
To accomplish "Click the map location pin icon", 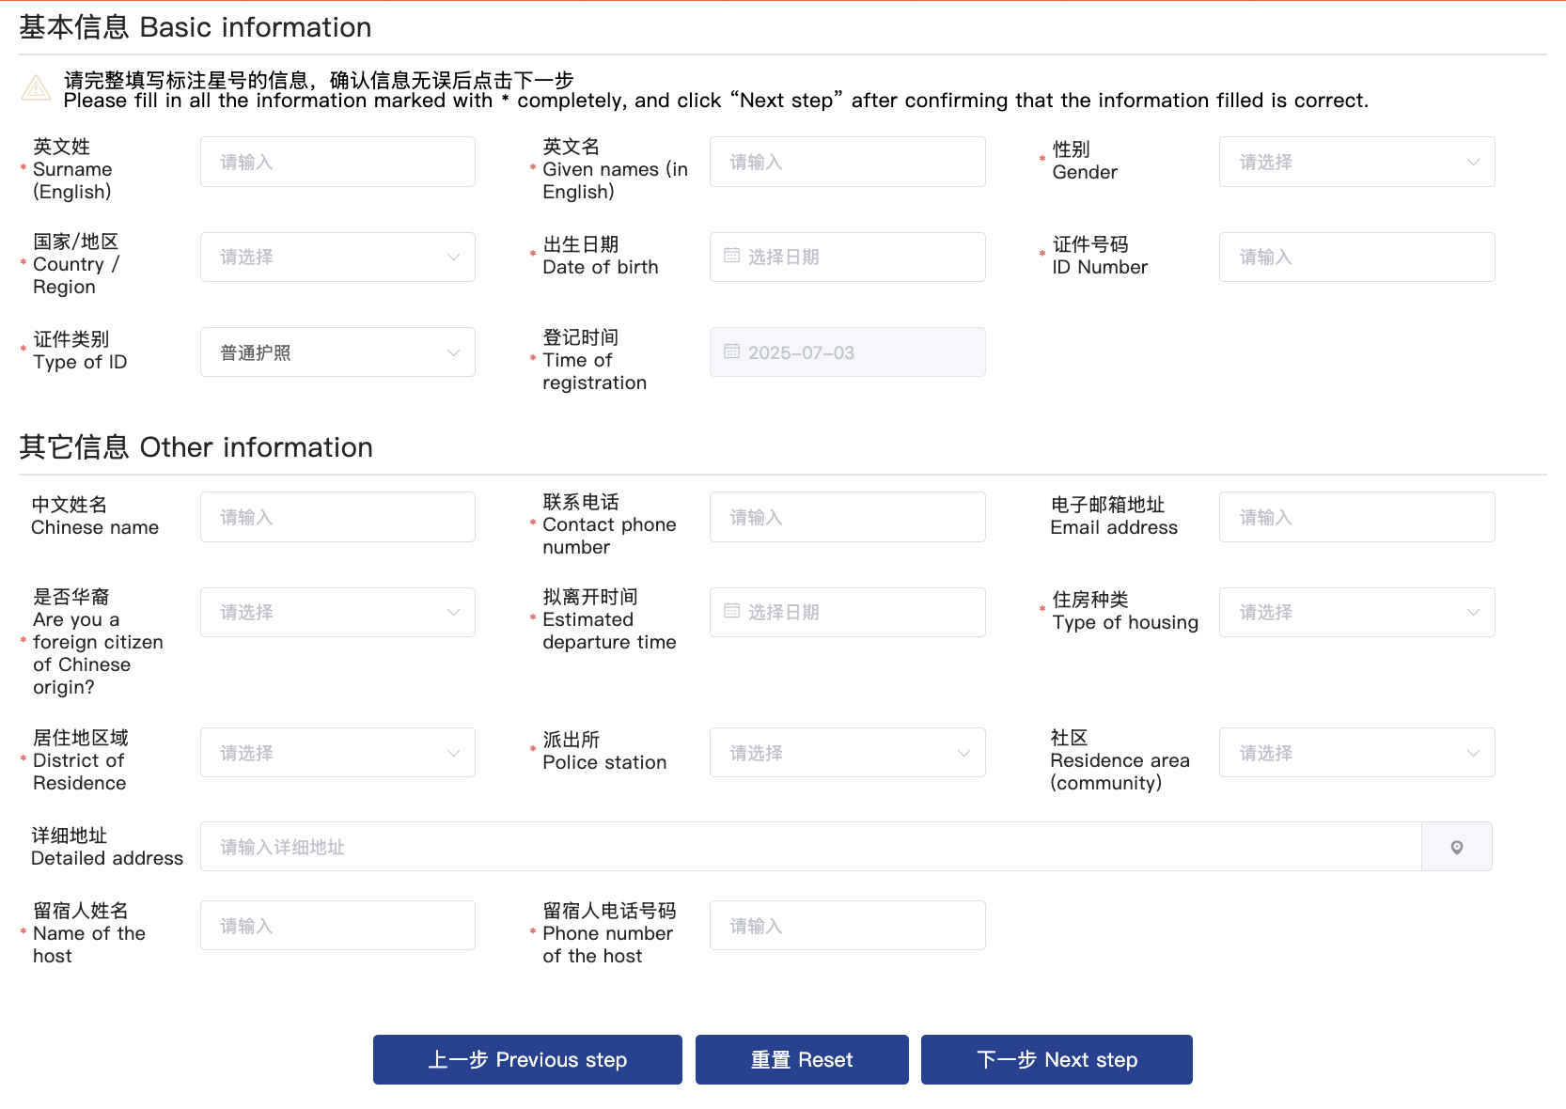I will click(1456, 847).
